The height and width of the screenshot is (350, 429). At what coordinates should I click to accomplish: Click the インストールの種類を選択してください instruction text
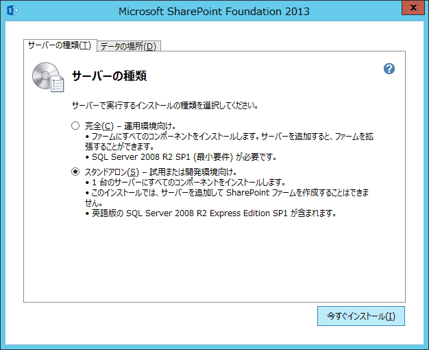(164, 106)
